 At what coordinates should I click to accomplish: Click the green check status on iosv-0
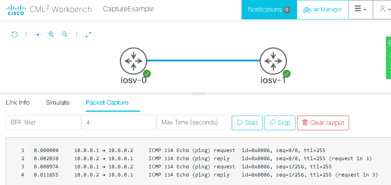coord(147,74)
